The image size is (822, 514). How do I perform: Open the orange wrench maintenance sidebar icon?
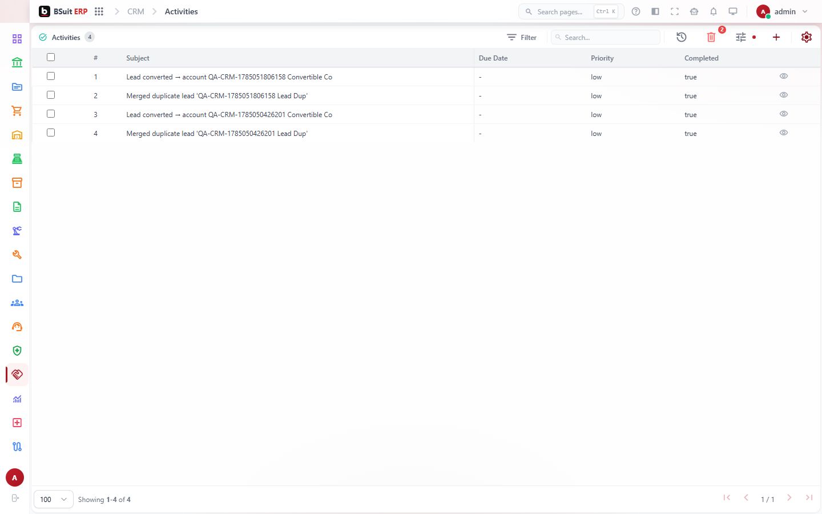[17, 255]
